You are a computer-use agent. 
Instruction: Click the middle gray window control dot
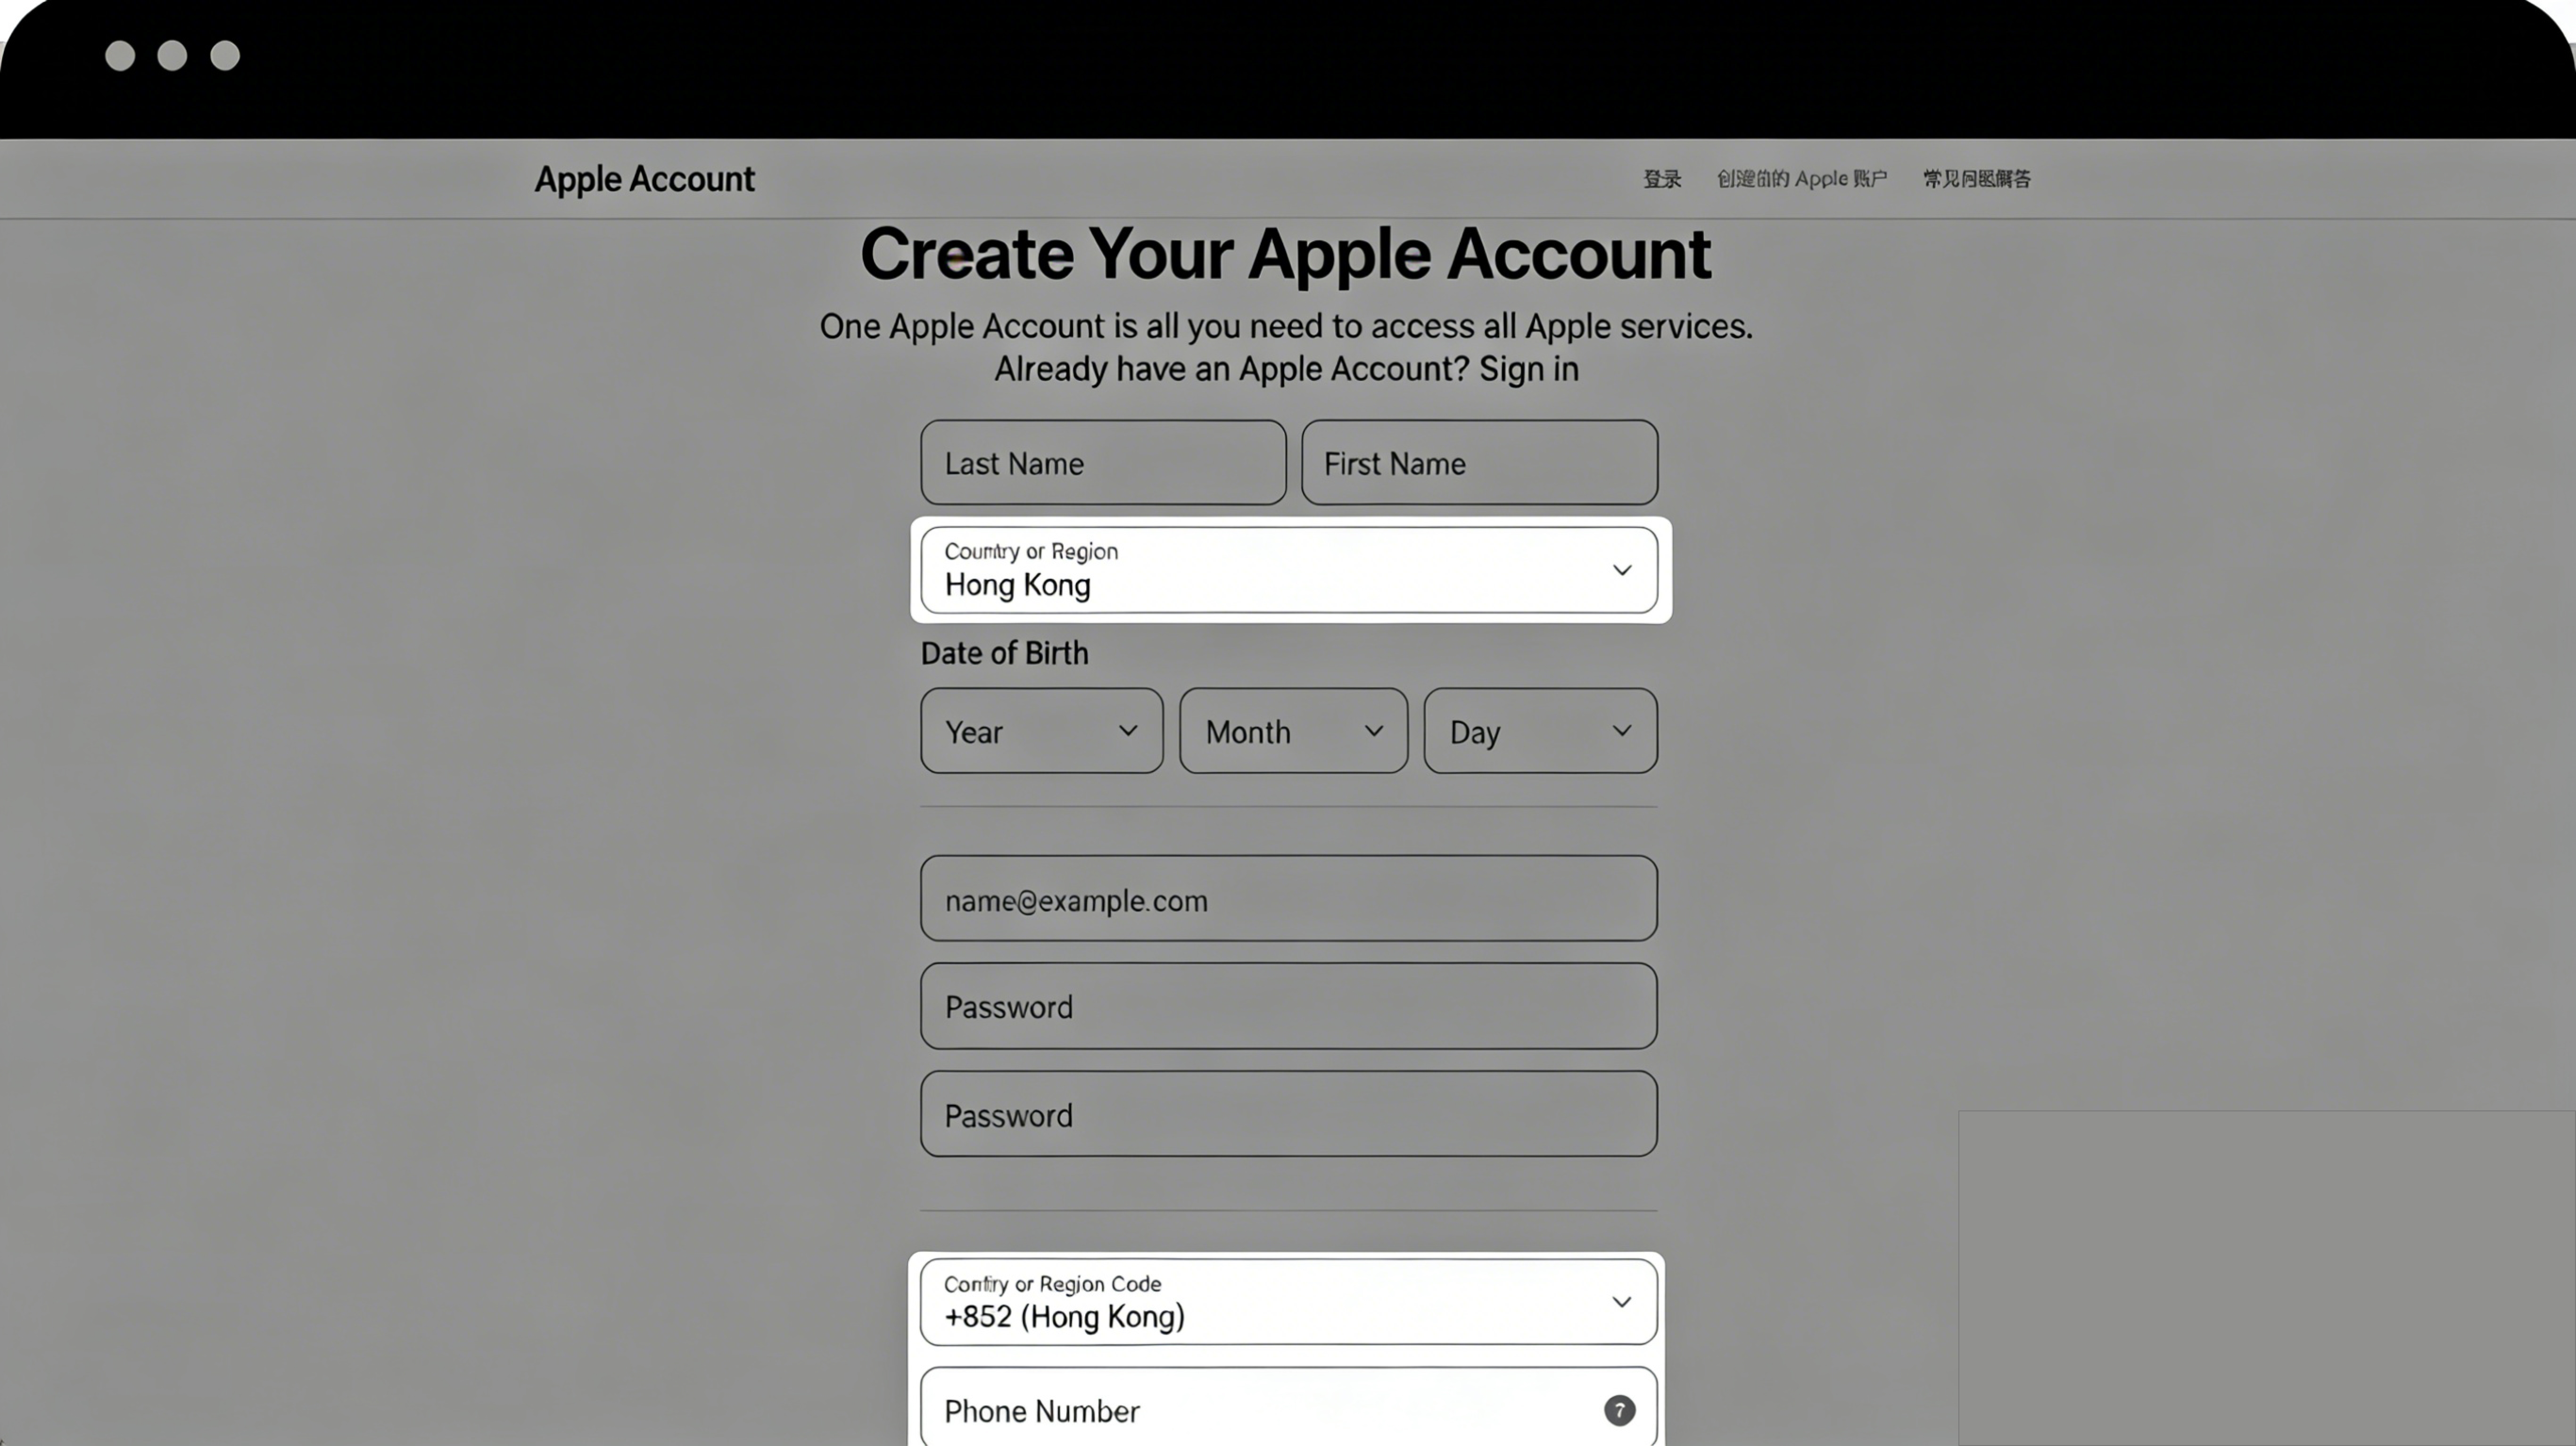172,55
